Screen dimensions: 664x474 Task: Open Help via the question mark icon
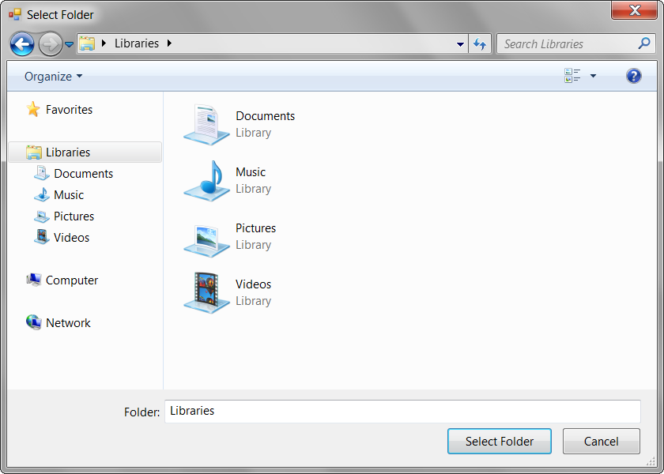tap(633, 76)
